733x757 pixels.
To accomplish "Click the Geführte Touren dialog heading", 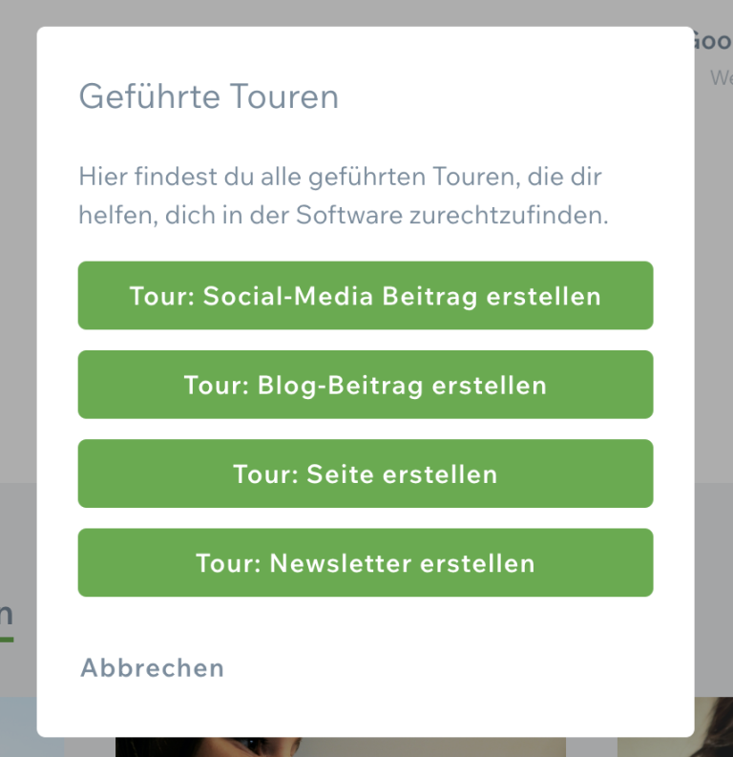I will (x=208, y=96).
